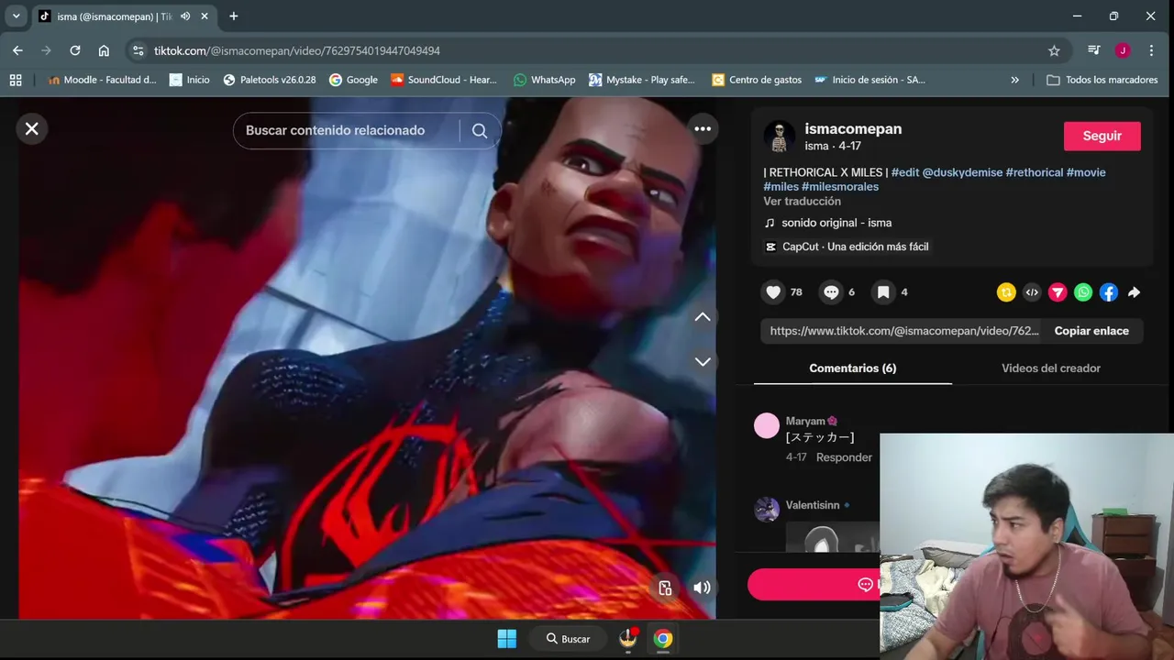Viewport: 1174px width, 660px height.
Task: Click the video link text field
Action: tap(904, 331)
